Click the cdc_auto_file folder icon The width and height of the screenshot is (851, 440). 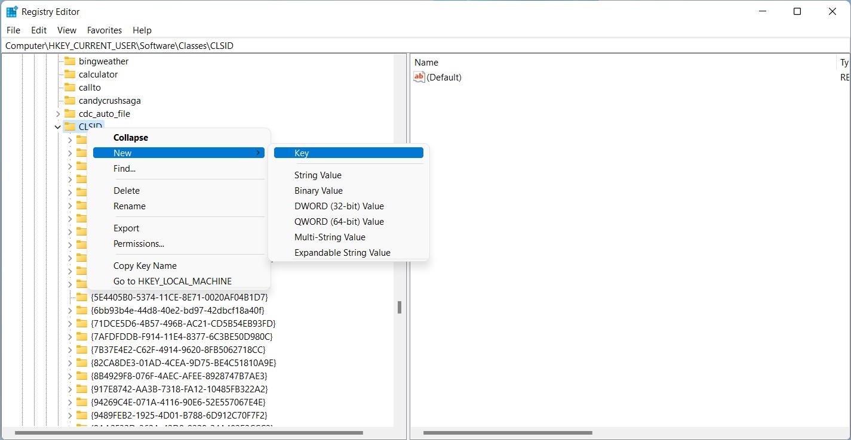pyautogui.click(x=70, y=114)
